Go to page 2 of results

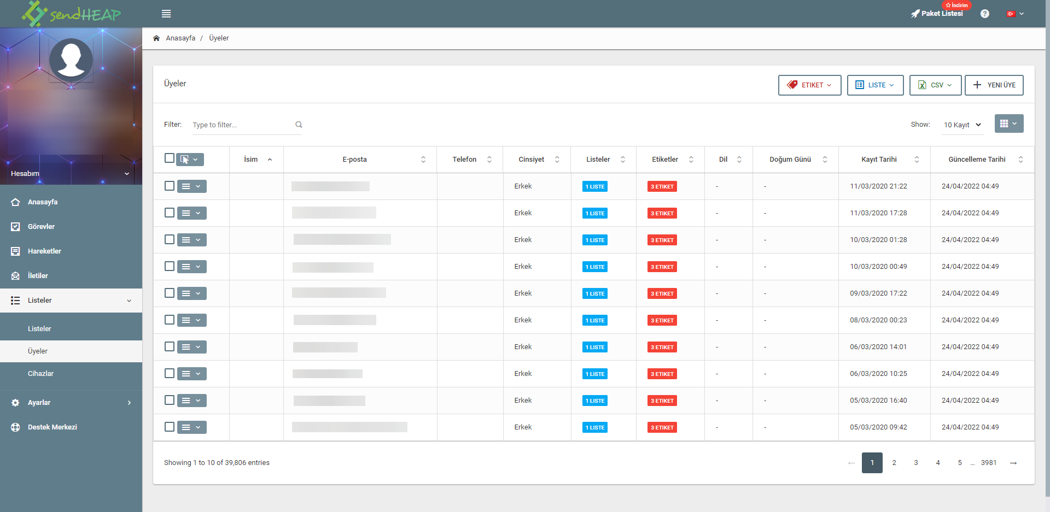coord(894,463)
